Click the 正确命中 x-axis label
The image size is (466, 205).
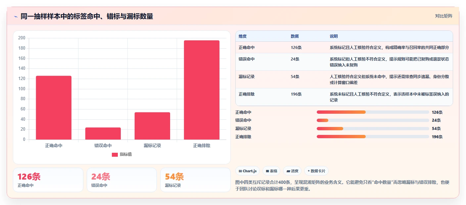54,145
